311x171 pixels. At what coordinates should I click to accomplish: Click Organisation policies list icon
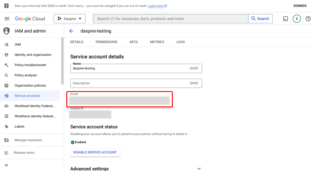coord(6,86)
